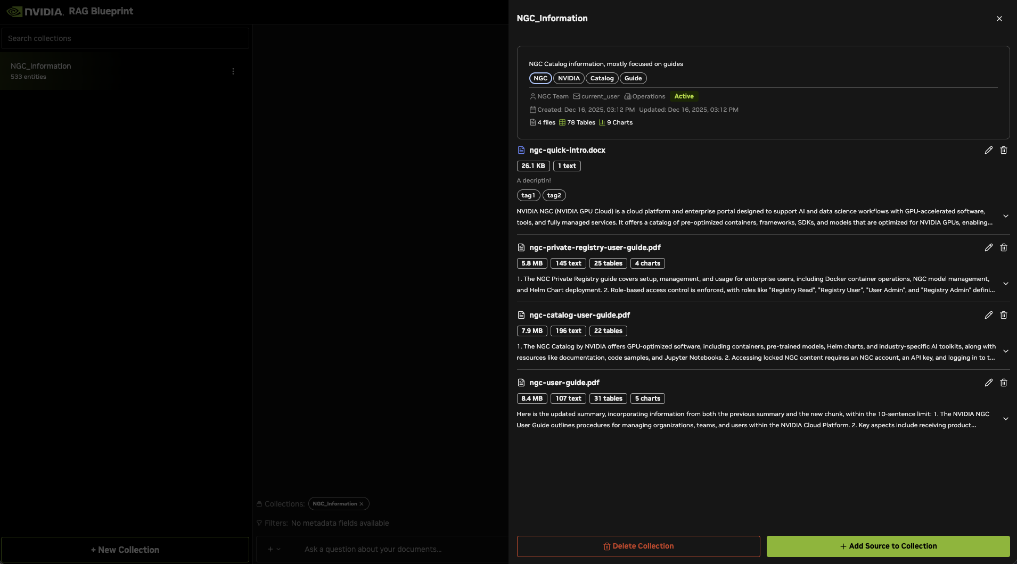Delete ngc-private-registry-user-guide.pdf with the trash icon
Screen dimensions: 1017x564
click(1003, 248)
